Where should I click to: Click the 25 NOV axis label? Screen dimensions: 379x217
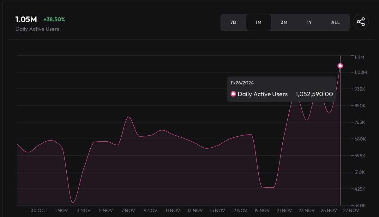point(329,210)
